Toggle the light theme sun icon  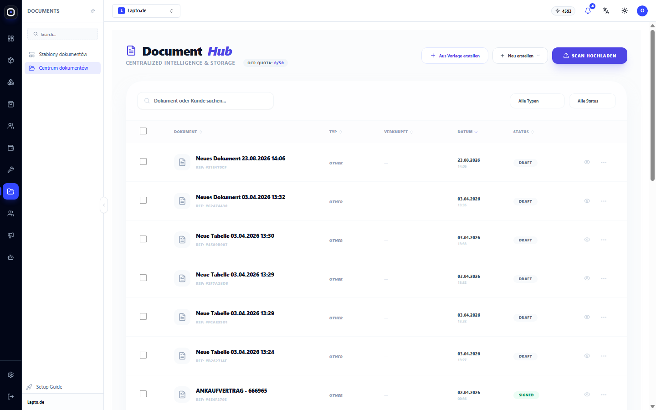625,11
